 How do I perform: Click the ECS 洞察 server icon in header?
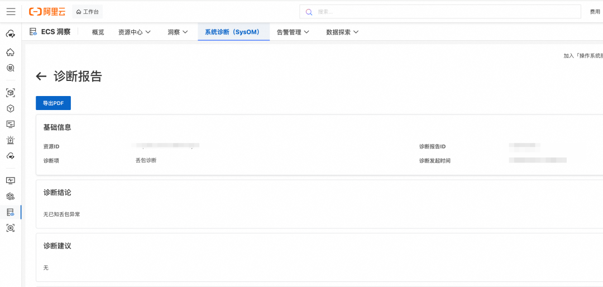[33, 32]
